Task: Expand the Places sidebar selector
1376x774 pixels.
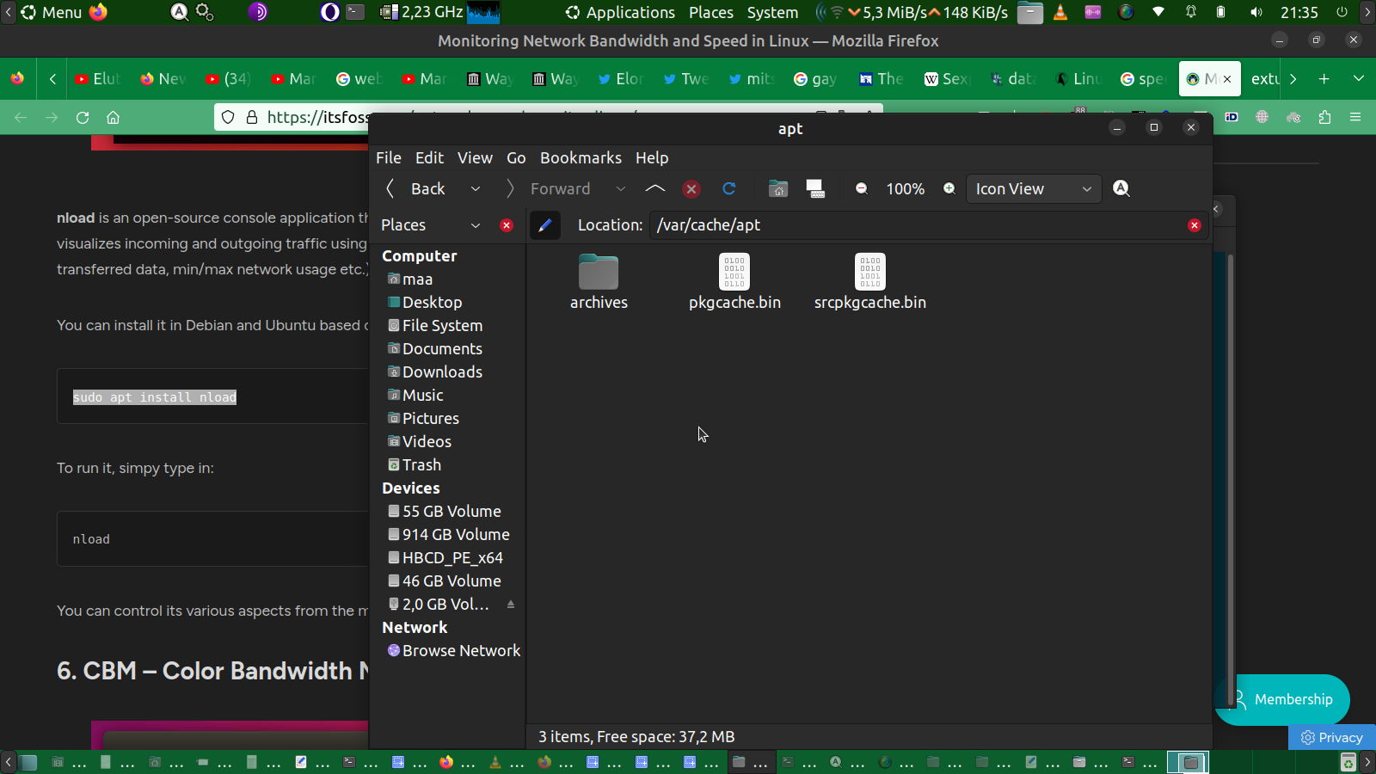Action: (x=431, y=225)
